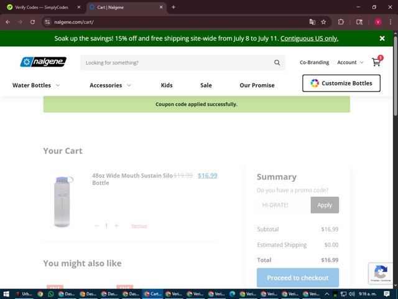Click the promo code field containing HI-DRATE!

(x=284, y=205)
